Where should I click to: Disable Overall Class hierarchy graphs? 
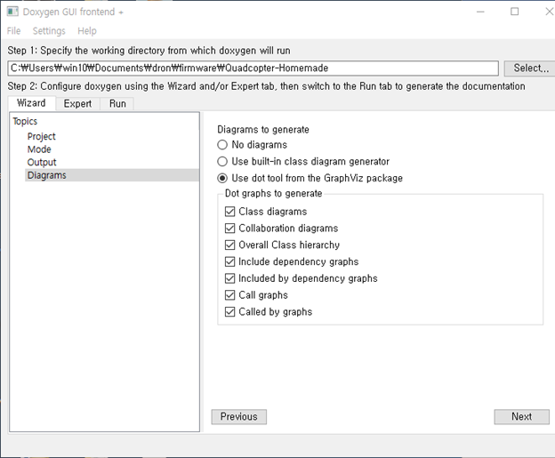point(230,245)
